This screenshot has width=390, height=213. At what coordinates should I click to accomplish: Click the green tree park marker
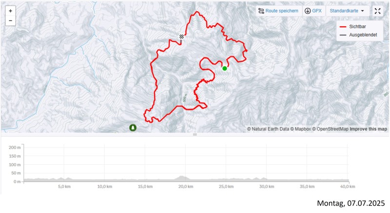pos(133,128)
